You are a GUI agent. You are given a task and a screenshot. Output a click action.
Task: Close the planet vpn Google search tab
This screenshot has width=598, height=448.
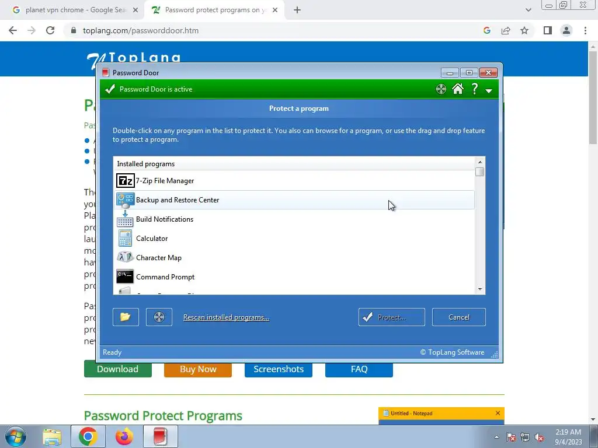[x=135, y=10]
